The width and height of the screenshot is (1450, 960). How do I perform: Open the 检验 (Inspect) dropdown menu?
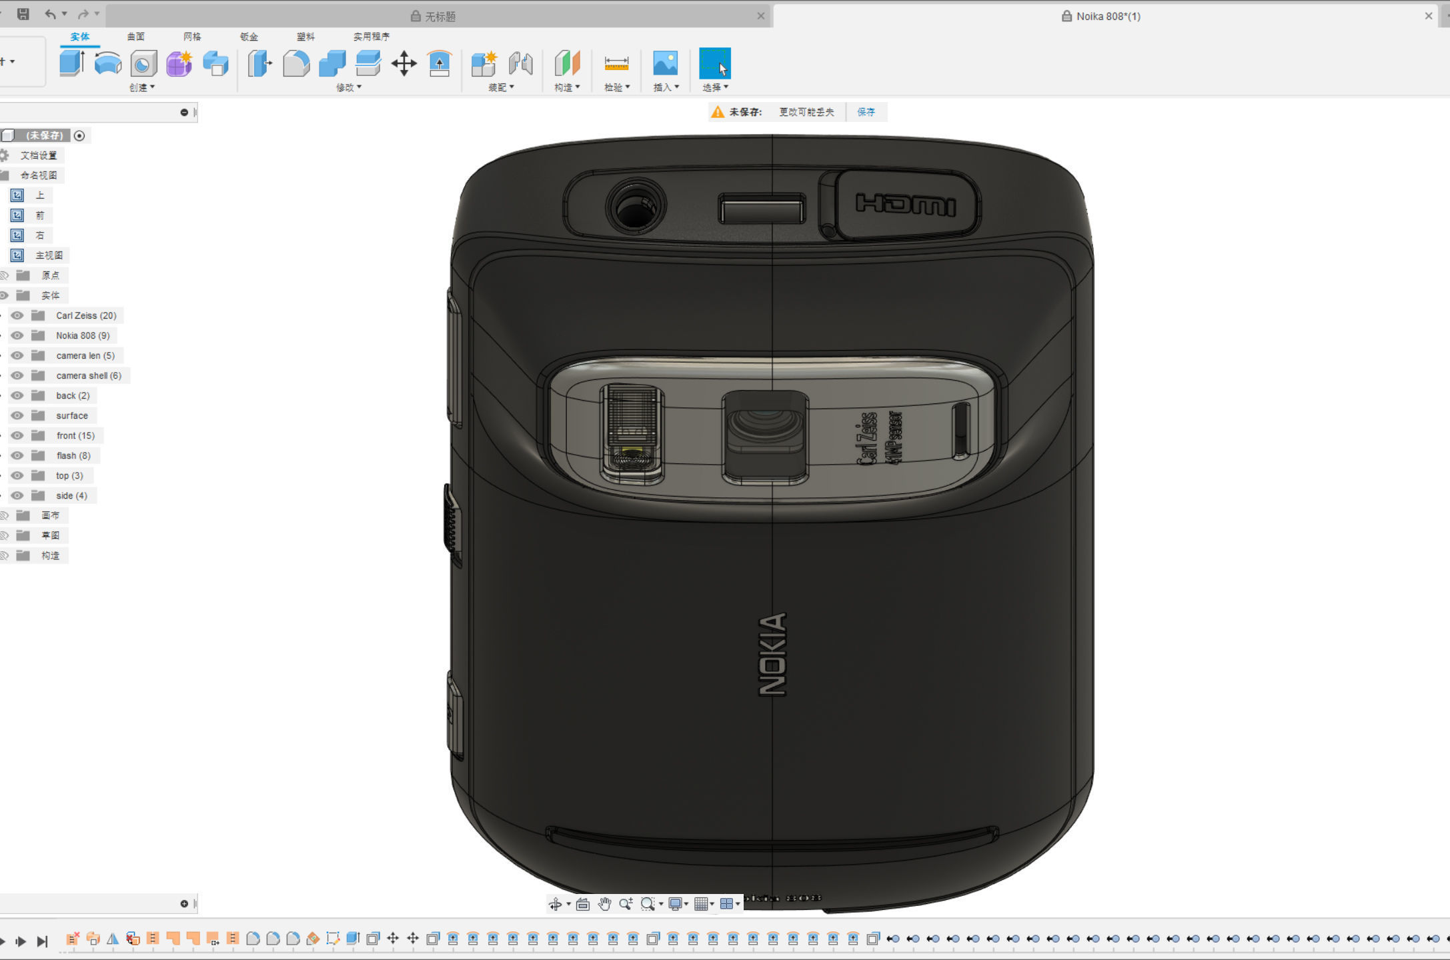point(617,87)
